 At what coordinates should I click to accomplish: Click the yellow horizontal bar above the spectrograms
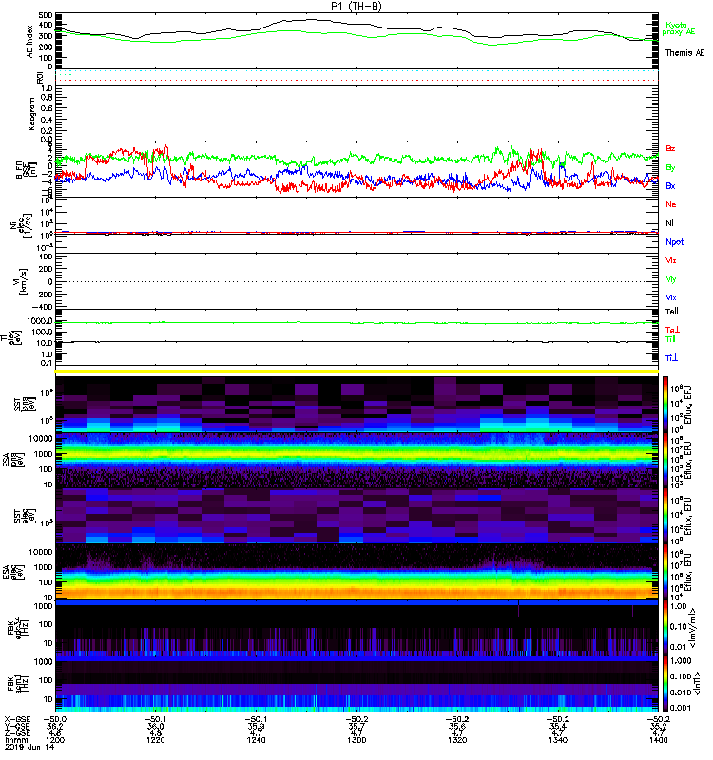(x=356, y=371)
